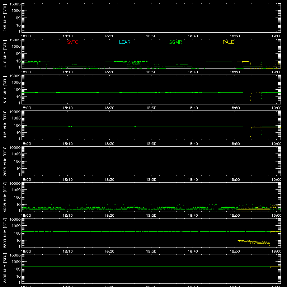Click 18:10 tick under the 2695 MHz panel
The height and width of the screenshot is (287, 287).
click(67, 180)
